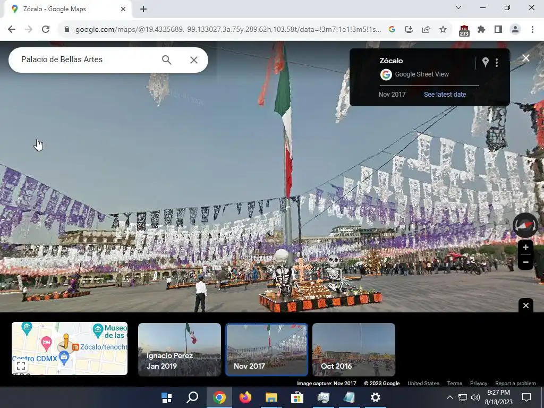Expand the minimap with the fullscreen icon

tap(21, 365)
